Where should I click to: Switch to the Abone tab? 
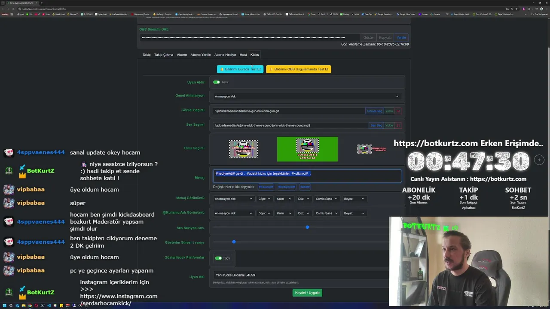[x=182, y=55]
